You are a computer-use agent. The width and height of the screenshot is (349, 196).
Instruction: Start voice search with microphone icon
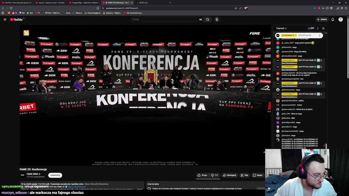click(217, 19)
